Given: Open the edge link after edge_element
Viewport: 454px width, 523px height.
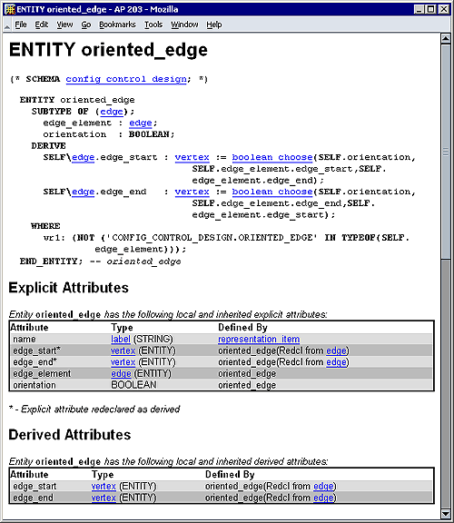Looking at the screenshot, I should click(141, 123).
